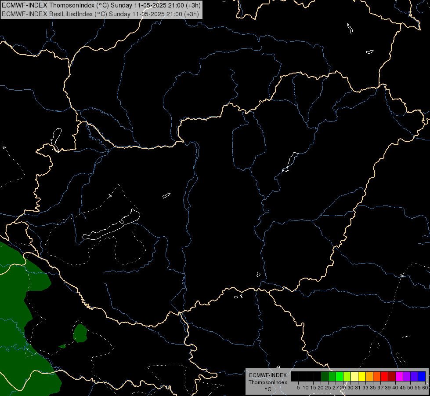Click the legend tick label 25
Image resolution: width=430 pixels, height=396 pixels.
click(x=328, y=388)
